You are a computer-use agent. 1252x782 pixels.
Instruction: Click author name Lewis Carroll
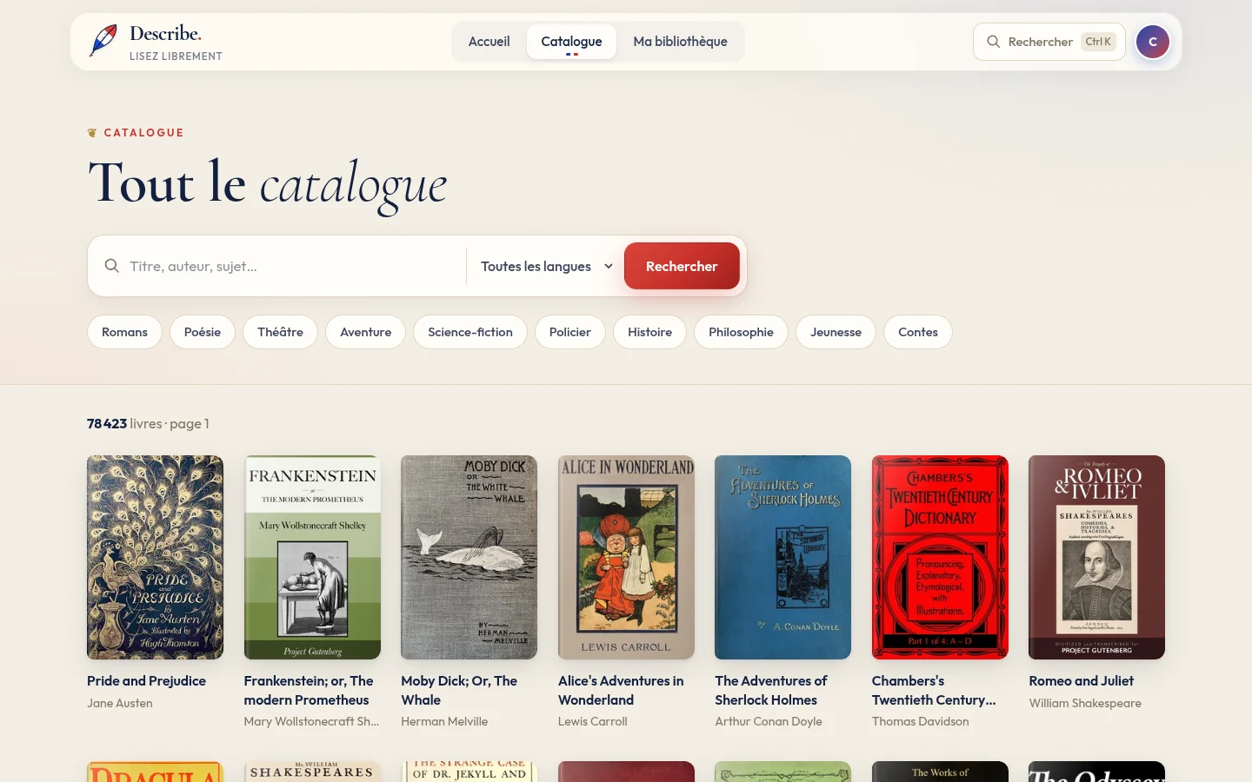click(593, 721)
